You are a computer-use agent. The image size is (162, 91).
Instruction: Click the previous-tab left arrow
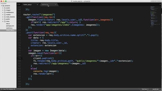point(18,5)
